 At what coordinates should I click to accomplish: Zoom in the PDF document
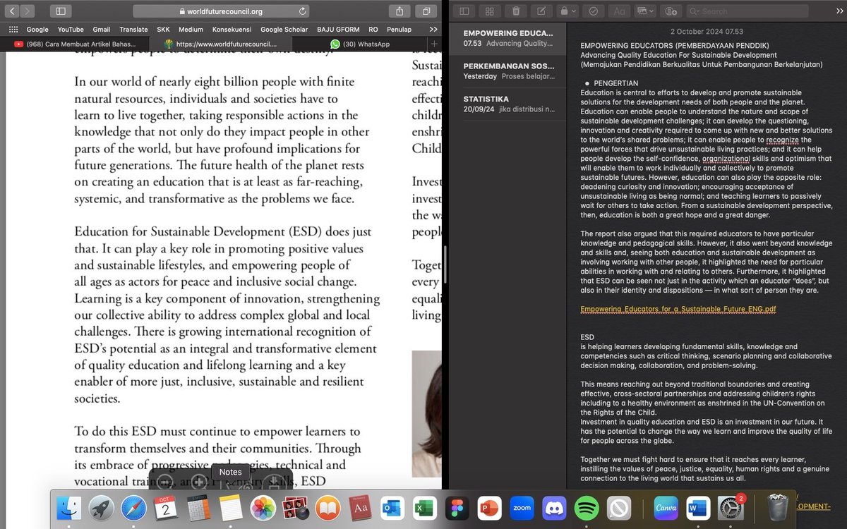click(x=200, y=483)
